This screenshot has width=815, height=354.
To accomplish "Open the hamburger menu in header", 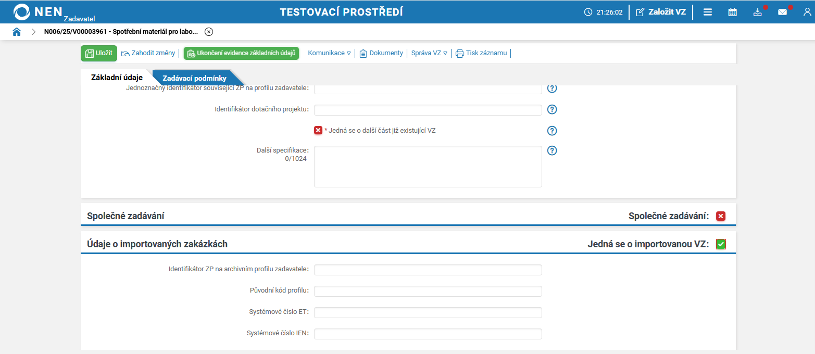I will tap(708, 12).
